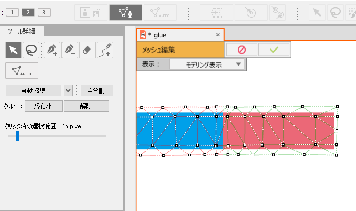Select the ツール詳細 panel tab
This screenshot has height=211, width=356.
pyautogui.click(x=22, y=31)
